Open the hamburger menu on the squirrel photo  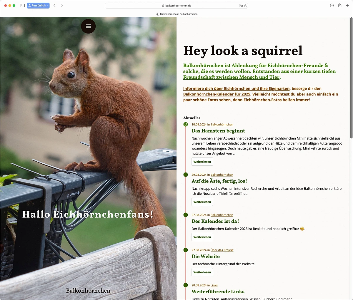[x=88, y=26]
